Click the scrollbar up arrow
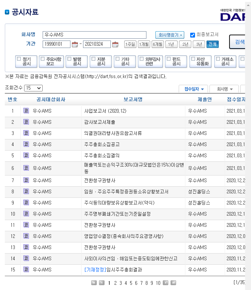The height and width of the screenshot is (290, 251). 248,5
